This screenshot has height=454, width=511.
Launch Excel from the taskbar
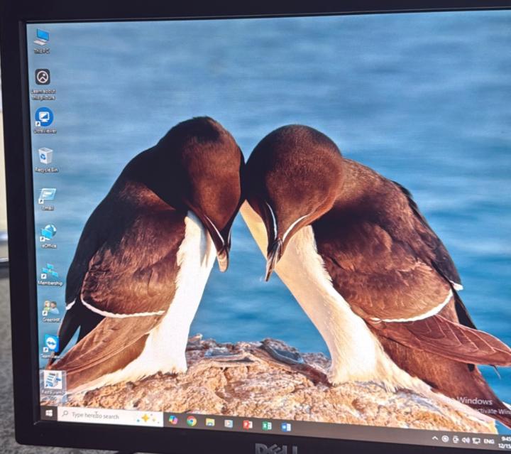click(x=267, y=426)
